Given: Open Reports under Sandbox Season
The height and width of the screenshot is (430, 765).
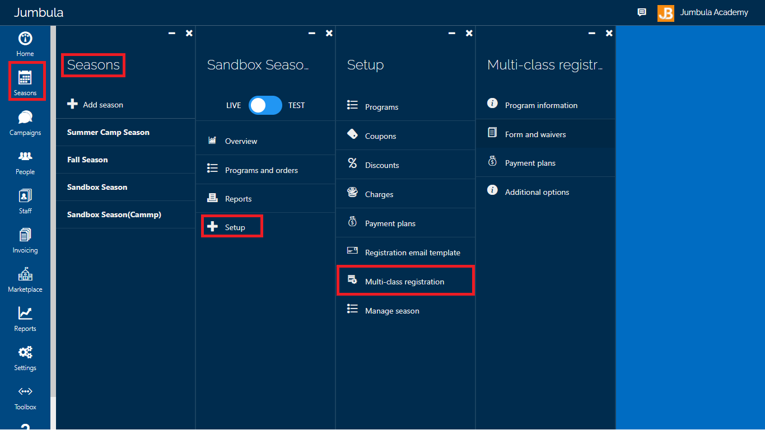Looking at the screenshot, I should (265, 199).
